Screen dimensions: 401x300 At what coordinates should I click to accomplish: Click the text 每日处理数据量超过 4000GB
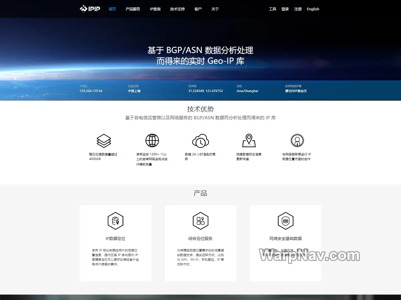(103, 157)
